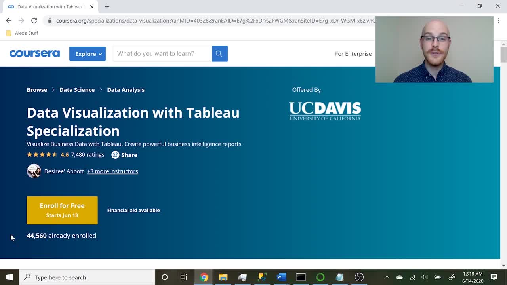Open File Explorer from the taskbar
507x285 pixels.
point(223,277)
